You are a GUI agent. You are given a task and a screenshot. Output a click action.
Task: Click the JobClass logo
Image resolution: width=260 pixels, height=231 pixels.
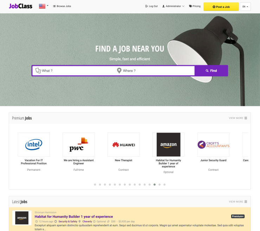pos(21,6)
